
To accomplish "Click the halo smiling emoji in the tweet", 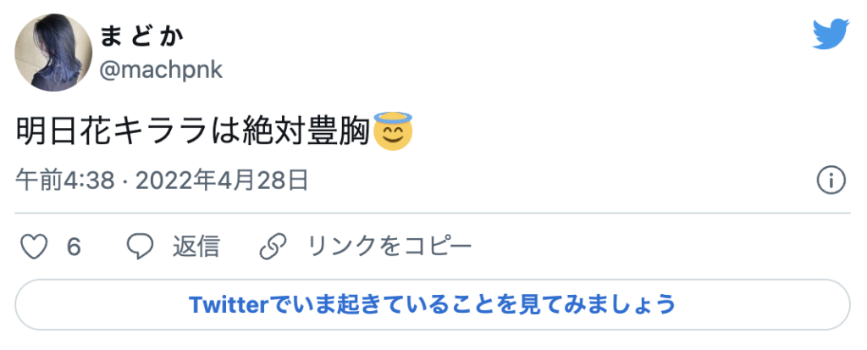I will (x=393, y=131).
